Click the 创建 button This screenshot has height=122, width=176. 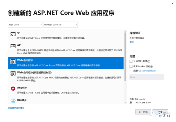click(x=160, y=112)
